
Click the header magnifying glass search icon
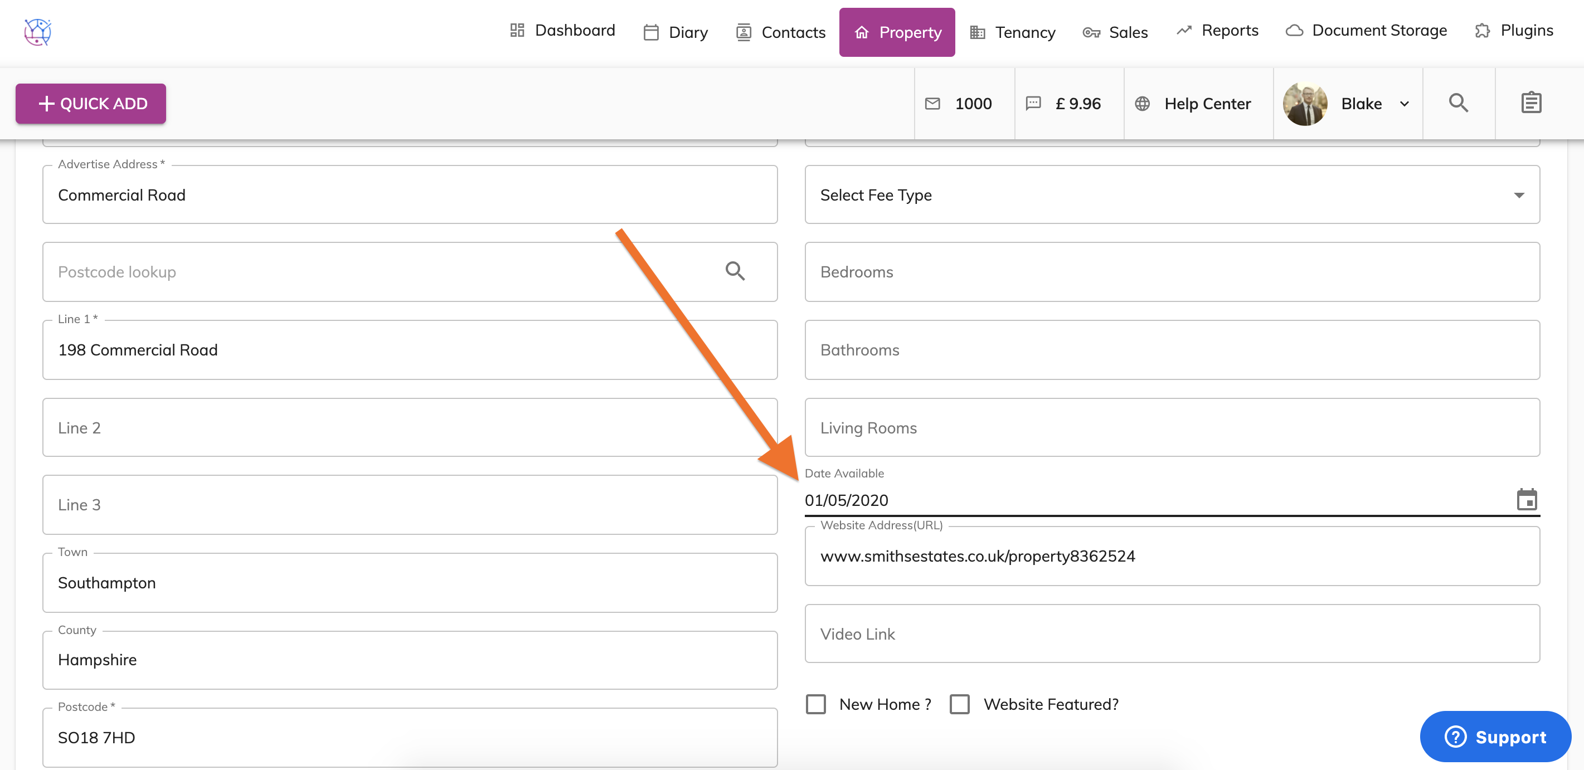pyautogui.click(x=1458, y=103)
